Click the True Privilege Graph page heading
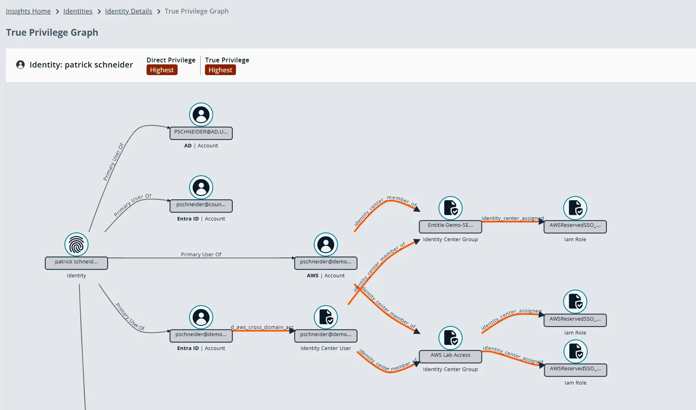The width and height of the screenshot is (696, 410). (x=52, y=33)
